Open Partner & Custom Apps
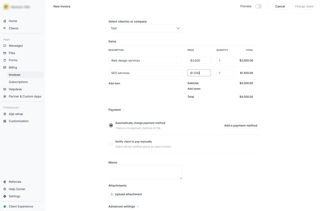The image size is (322, 211). 25,96
